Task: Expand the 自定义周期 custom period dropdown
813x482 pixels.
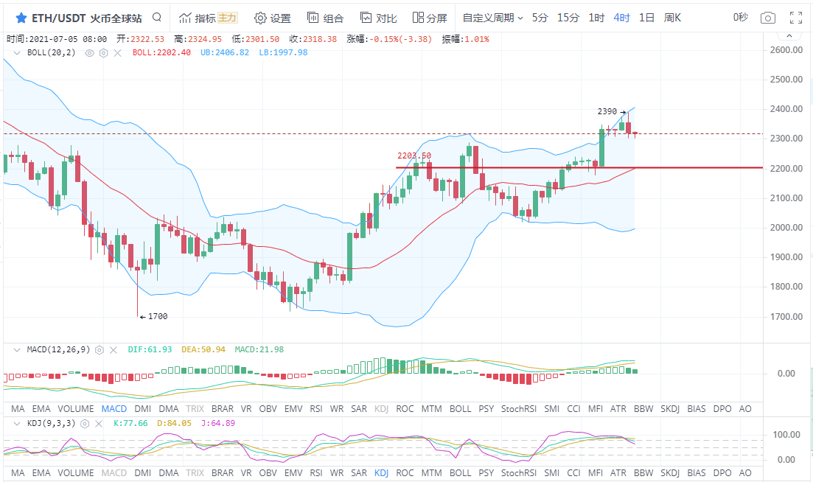Action: click(x=492, y=18)
